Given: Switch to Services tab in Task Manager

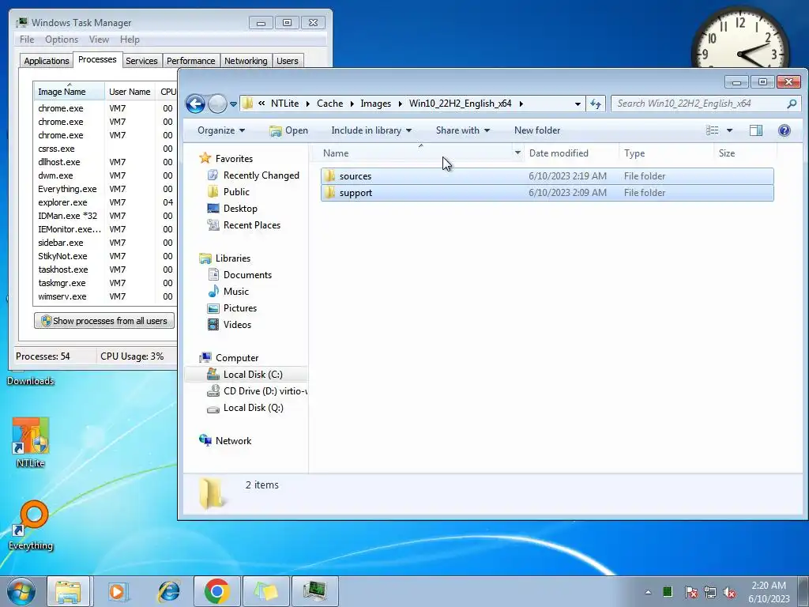Looking at the screenshot, I should click(141, 61).
